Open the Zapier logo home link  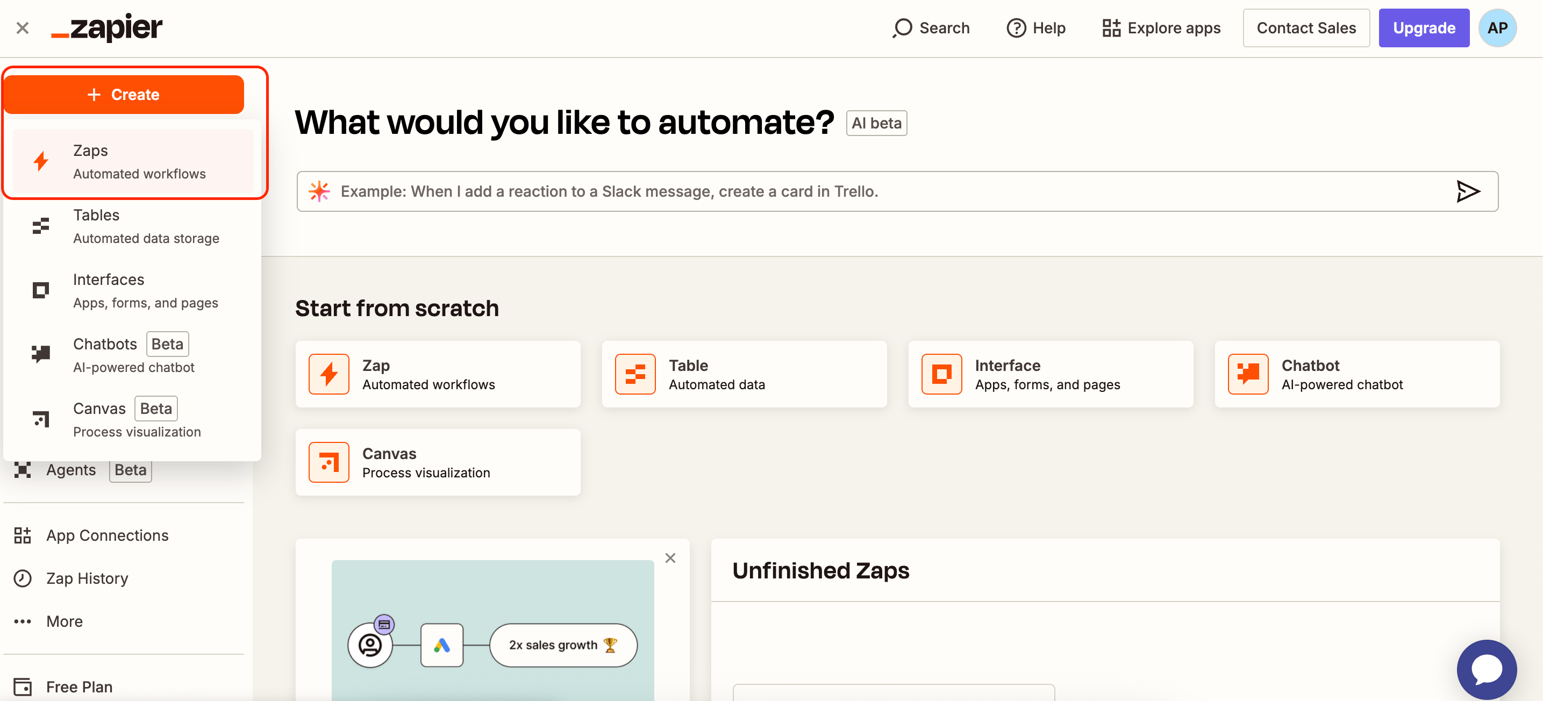[x=106, y=27]
